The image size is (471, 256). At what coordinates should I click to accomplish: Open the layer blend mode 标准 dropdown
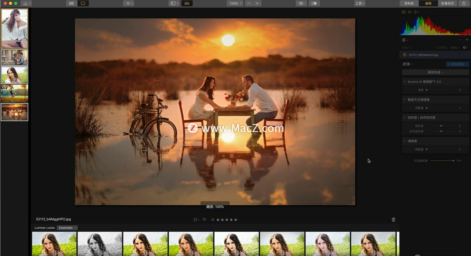click(407, 48)
